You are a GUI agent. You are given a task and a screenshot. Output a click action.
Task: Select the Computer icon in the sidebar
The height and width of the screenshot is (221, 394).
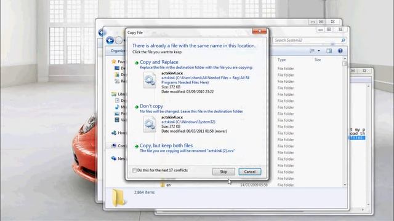tap(114, 145)
